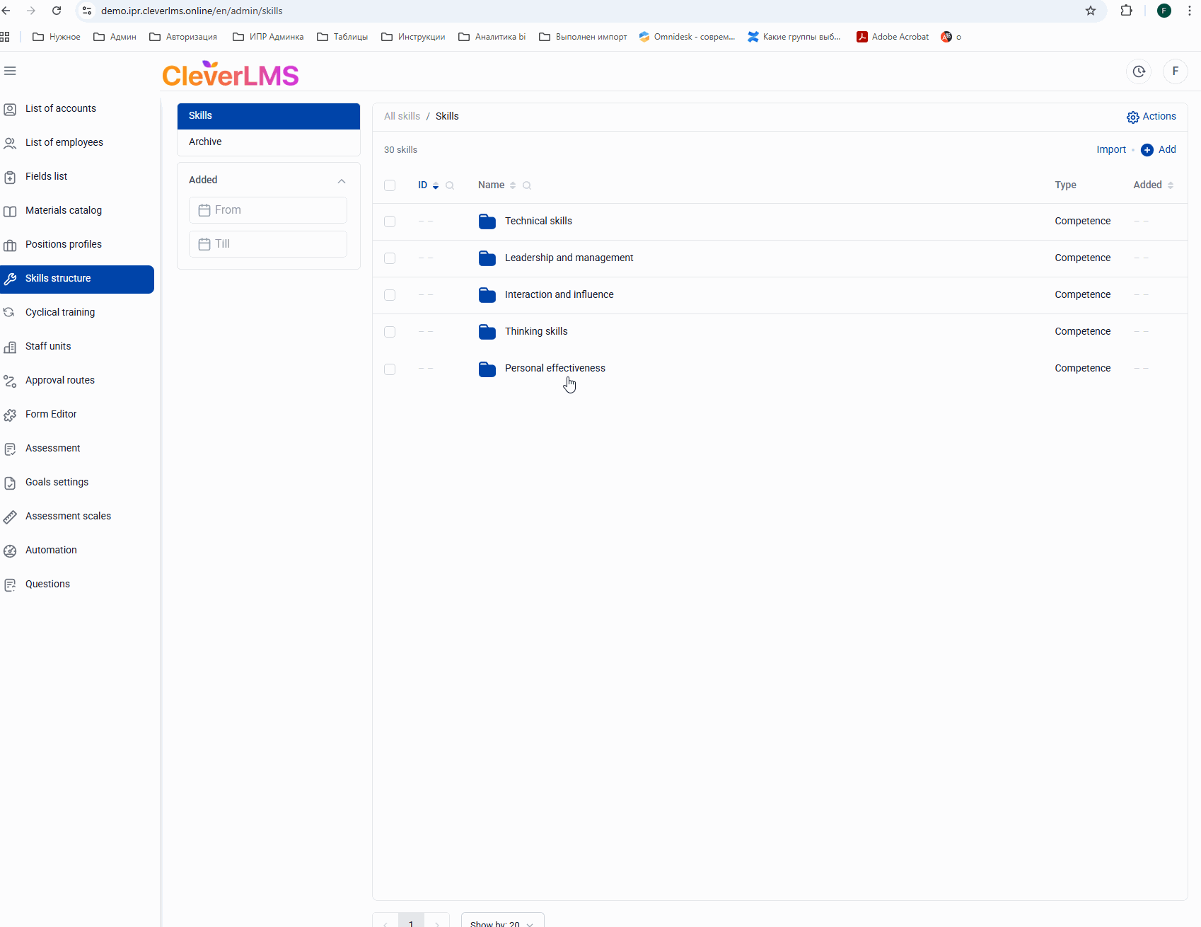Viewport: 1201px width, 927px height.
Task: Bookmark this page with the star icon
Action: pyautogui.click(x=1091, y=11)
